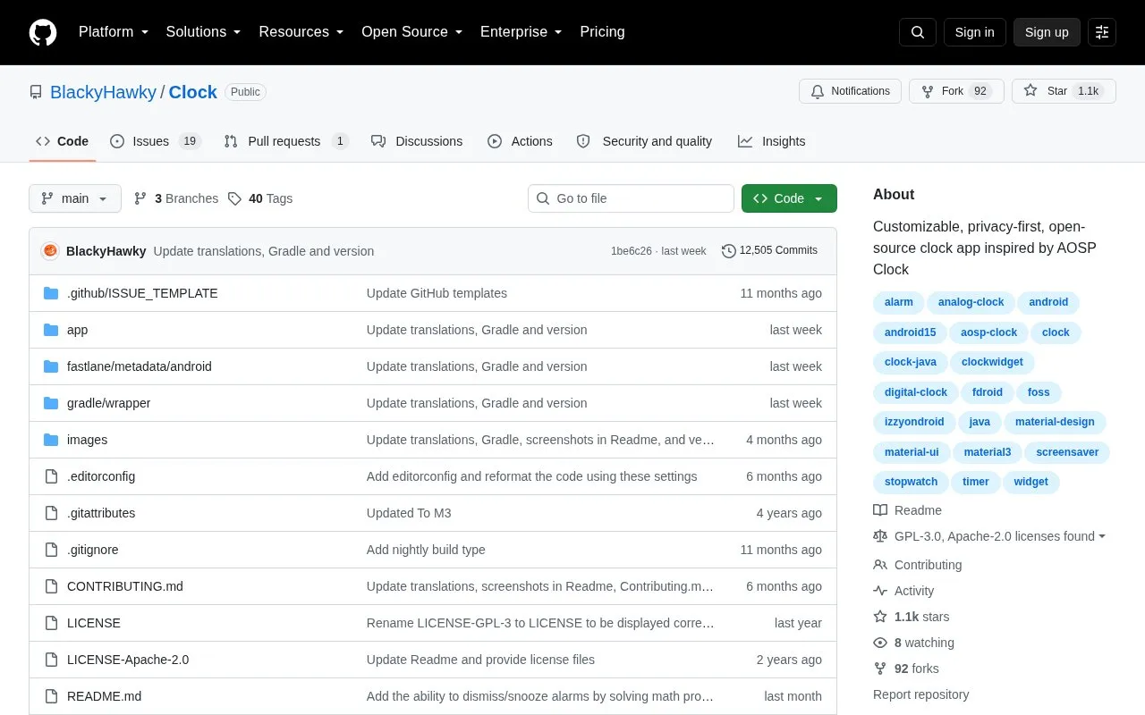The width and height of the screenshot is (1145, 715).
Task: Click the book icon beside Readme
Action: (880, 510)
